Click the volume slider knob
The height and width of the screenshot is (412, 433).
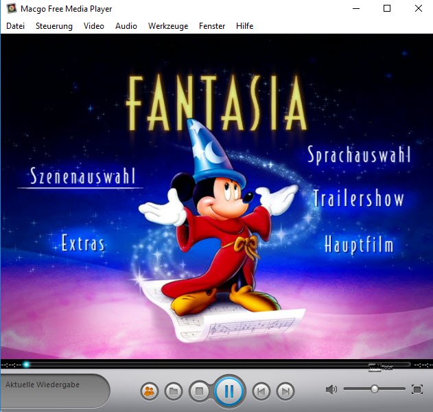(x=375, y=389)
